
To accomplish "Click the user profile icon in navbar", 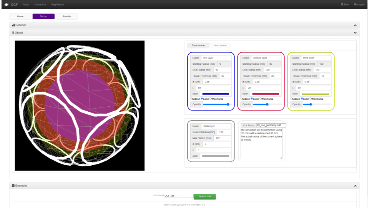I will (x=342, y=4).
